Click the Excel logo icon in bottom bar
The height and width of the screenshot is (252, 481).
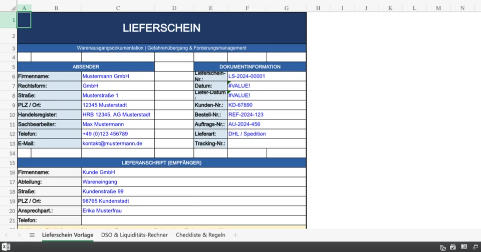click(x=6, y=247)
